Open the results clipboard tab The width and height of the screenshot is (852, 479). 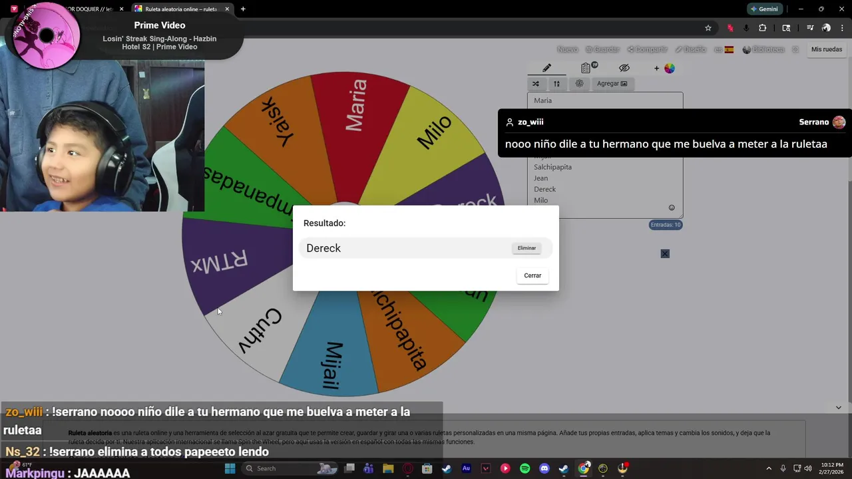[x=586, y=68]
